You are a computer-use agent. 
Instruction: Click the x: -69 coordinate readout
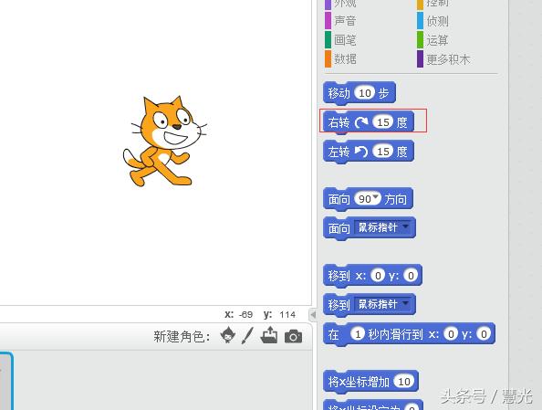coord(238,314)
